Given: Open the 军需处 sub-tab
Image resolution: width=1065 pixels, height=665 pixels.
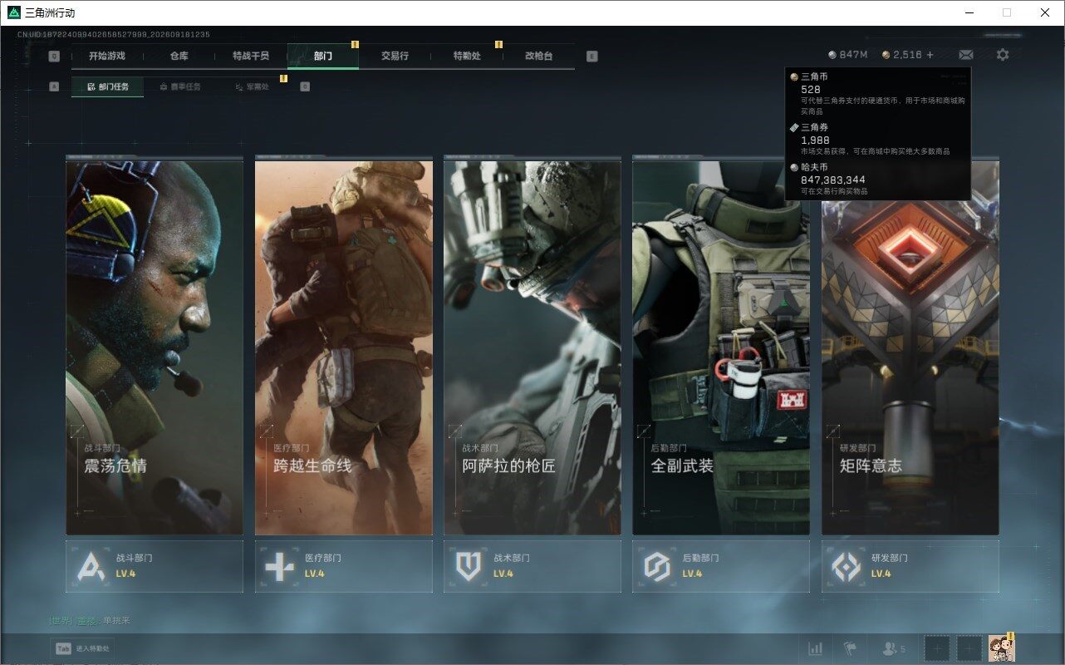Looking at the screenshot, I should click(x=252, y=86).
